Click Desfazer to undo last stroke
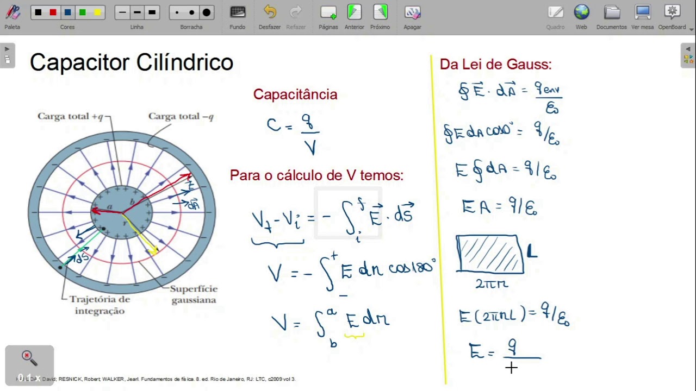The width and height of the screenshot is (696, 391). coord(270,16)
